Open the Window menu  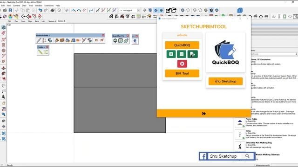pyautogui.click(x=39, y=6)
